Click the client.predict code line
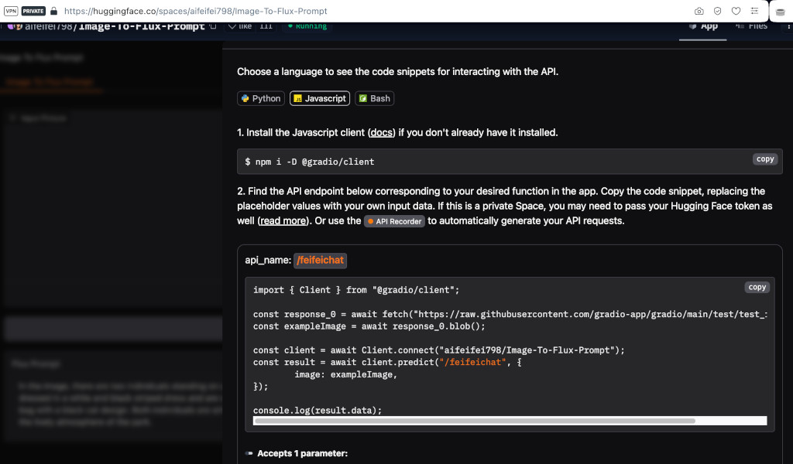 tap(387, 363)
